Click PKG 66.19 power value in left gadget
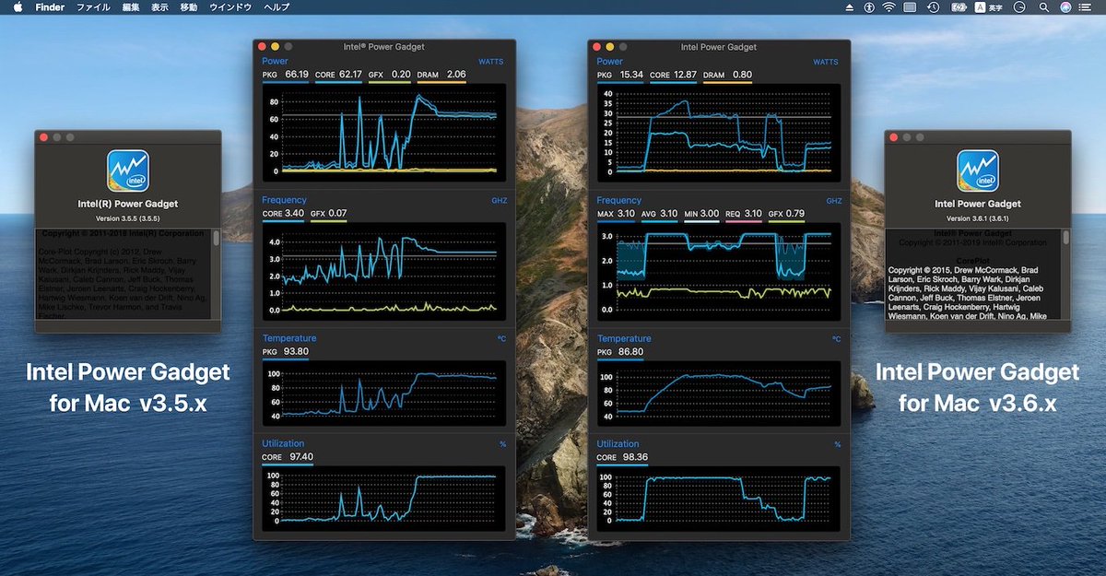Image resolution: width=1106 pixels, height=576 pixels. click(285, 74)
